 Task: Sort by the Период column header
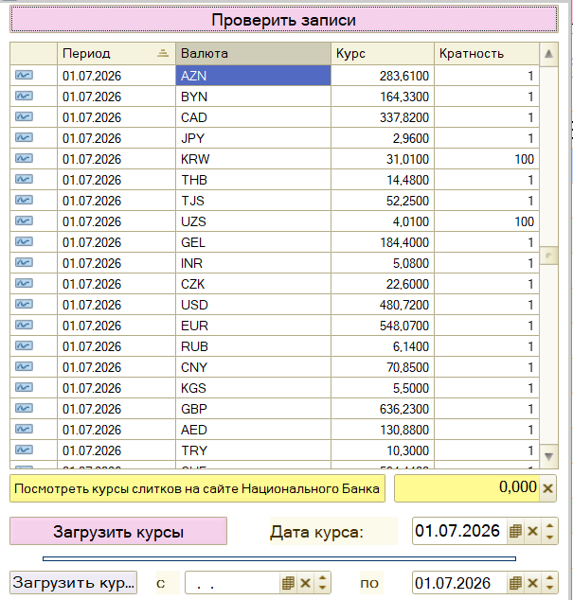tap(116, 53)
